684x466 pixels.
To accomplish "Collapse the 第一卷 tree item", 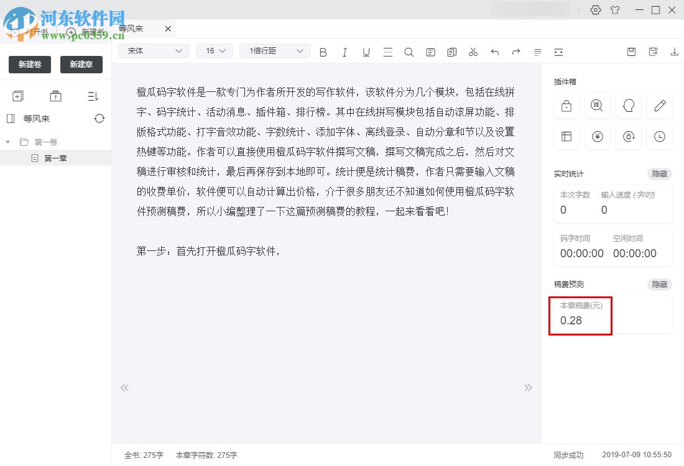I will tap(9, 142).
